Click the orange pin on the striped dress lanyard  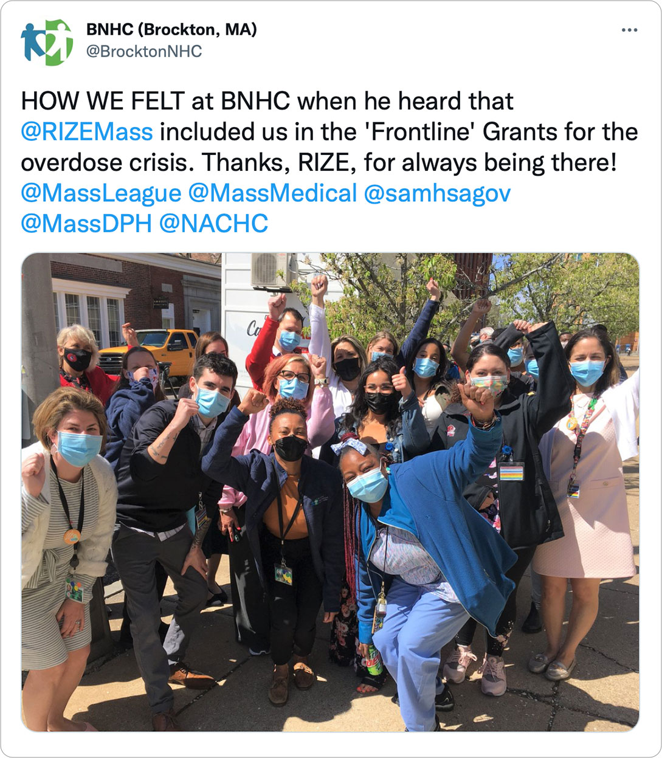[x=72, y=537]
